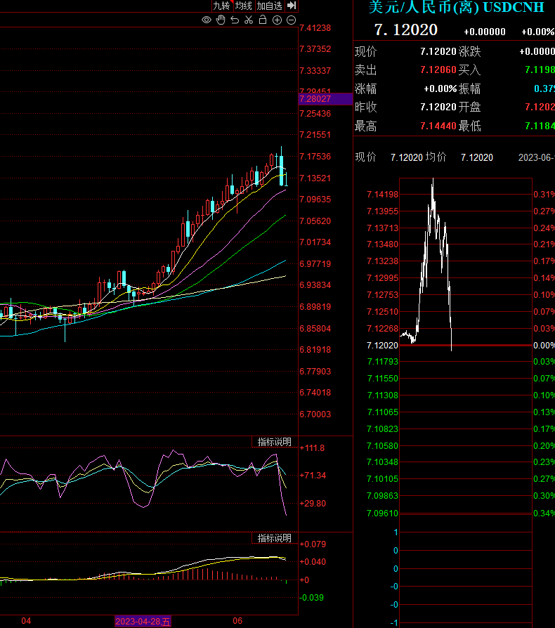Click the 加自选 add-to-watchlist button
Screen dimensions: 555x628
click(270, 6)
